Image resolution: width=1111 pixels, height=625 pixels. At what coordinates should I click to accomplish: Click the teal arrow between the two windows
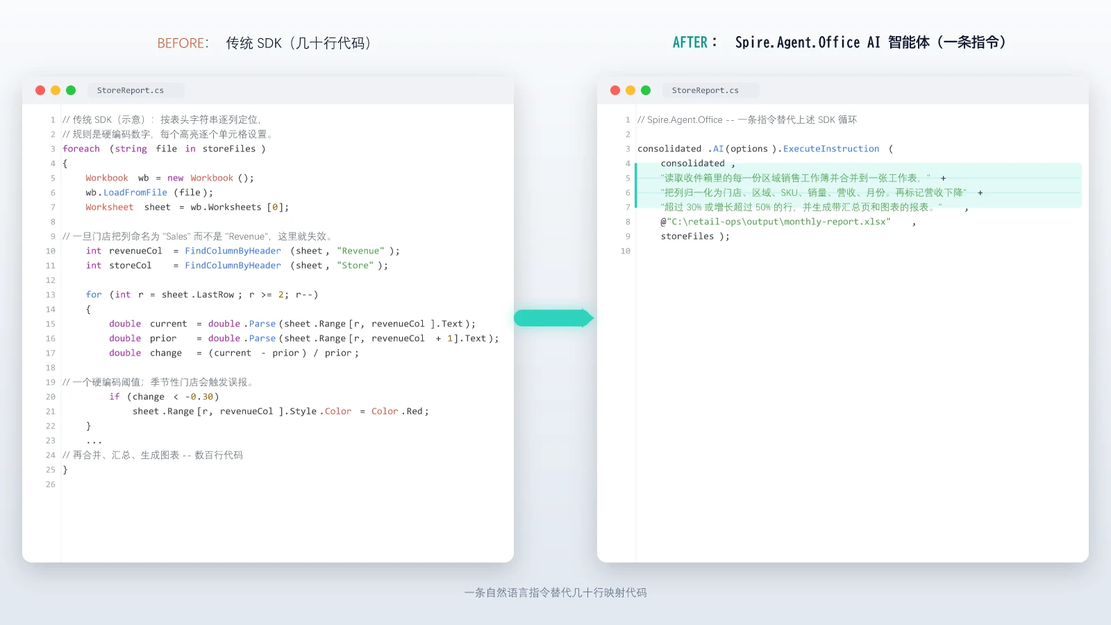(553, 318)
